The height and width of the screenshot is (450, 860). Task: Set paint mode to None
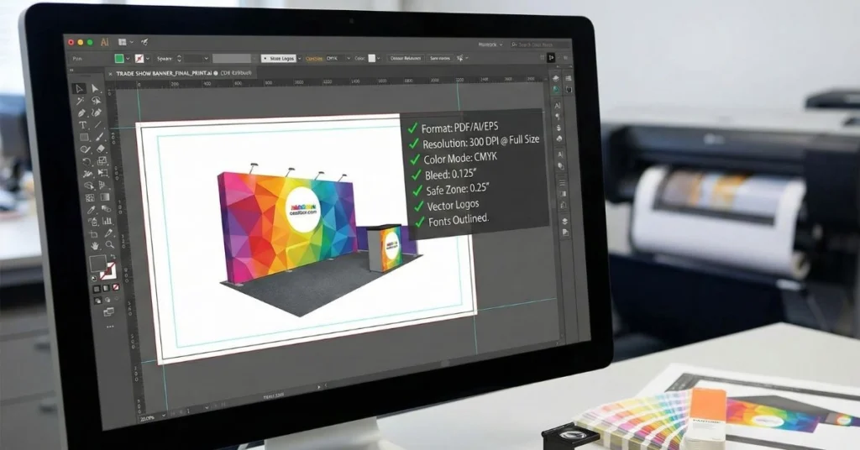(115, 287)
